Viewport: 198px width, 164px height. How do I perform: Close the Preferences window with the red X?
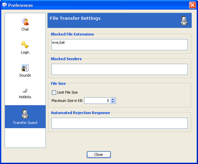[x=192, y=5]
